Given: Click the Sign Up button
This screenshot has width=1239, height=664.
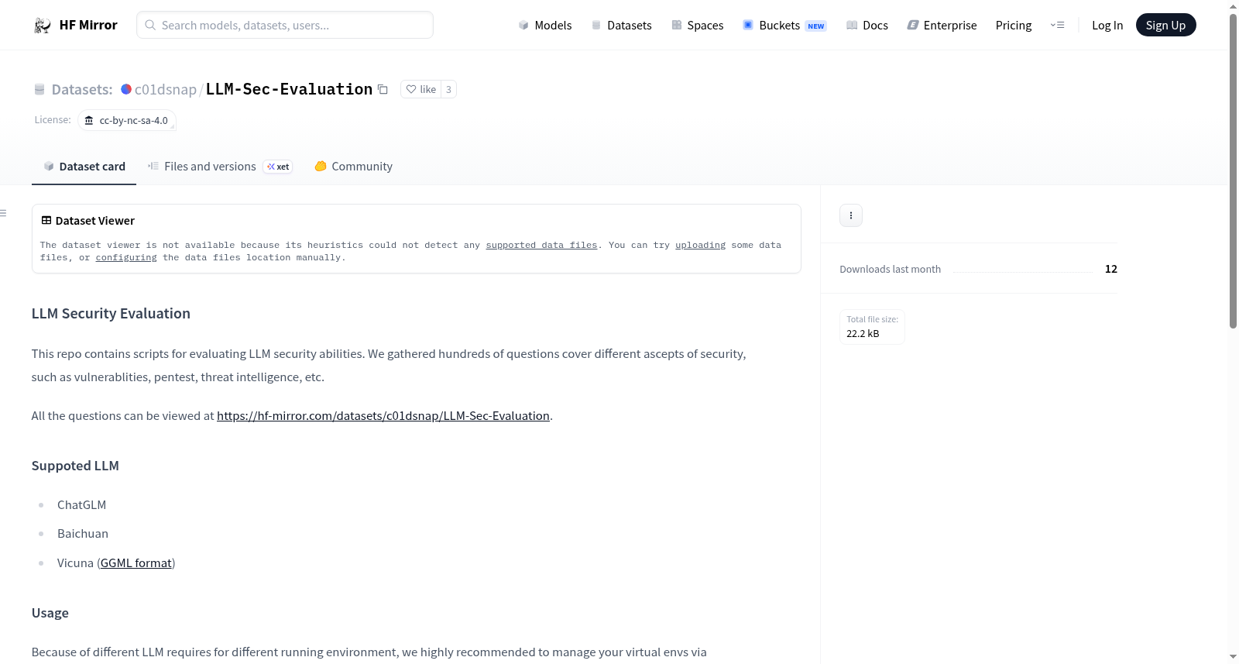Looking at the screenshot, I should click(x=1166, y=25).
